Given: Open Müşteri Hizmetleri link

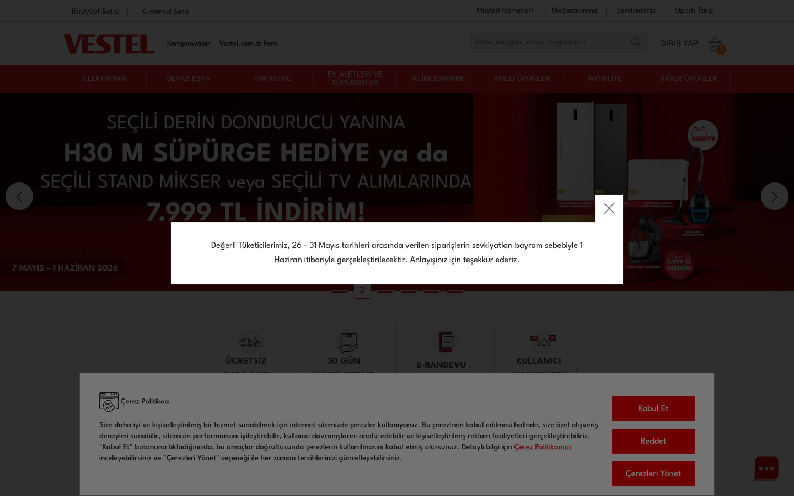Looking at the screenshot, I should pos(505,10).
